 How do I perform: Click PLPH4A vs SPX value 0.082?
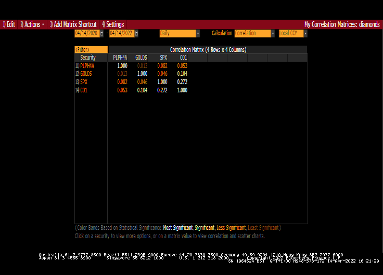pos(162,66)
